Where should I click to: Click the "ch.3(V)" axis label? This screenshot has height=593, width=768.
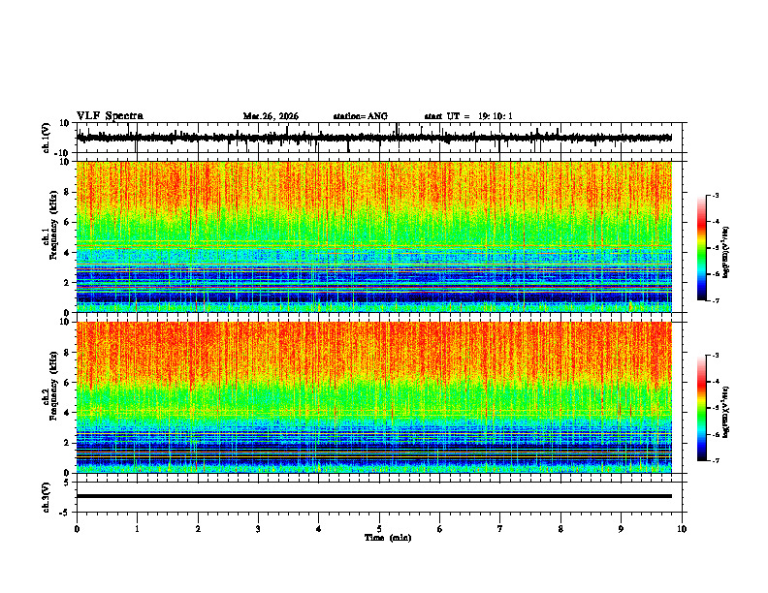pos(47,497)
